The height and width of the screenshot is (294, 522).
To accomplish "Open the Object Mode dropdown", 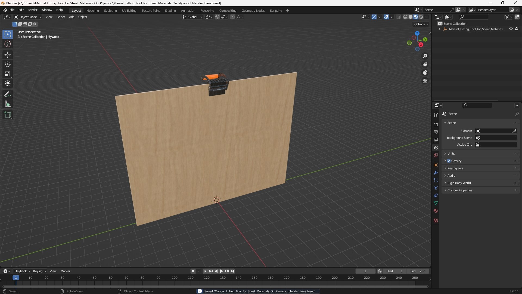I will click(x=28, y=17).
